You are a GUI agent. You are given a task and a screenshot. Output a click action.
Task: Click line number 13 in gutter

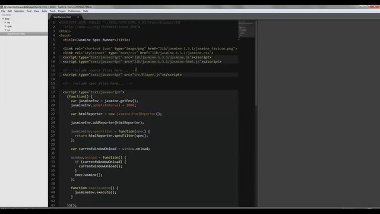[x=53, y=75]
